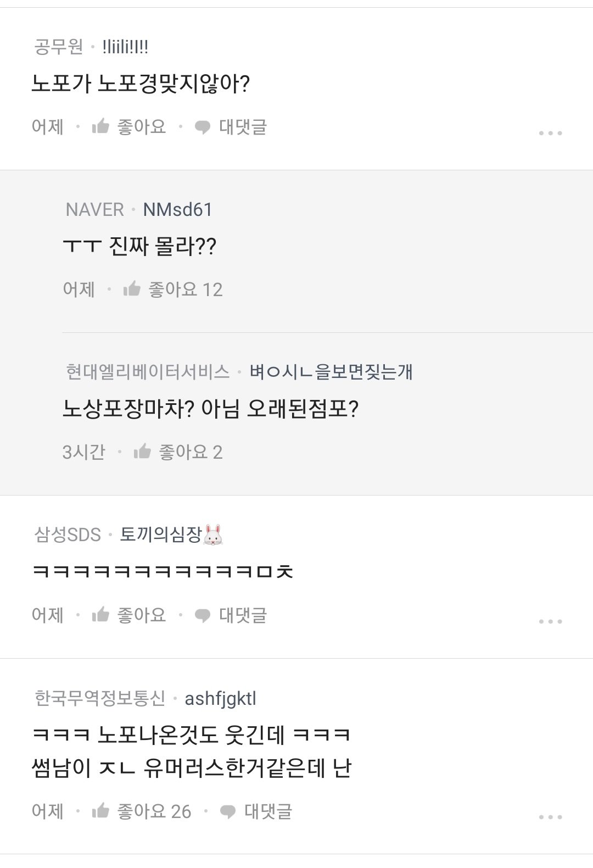
Task: Like the 공무원 comment with thumbs-up icon
Action: (x=100, y=127)
